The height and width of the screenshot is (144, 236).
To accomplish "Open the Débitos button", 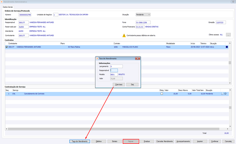I will coord(99,141).
